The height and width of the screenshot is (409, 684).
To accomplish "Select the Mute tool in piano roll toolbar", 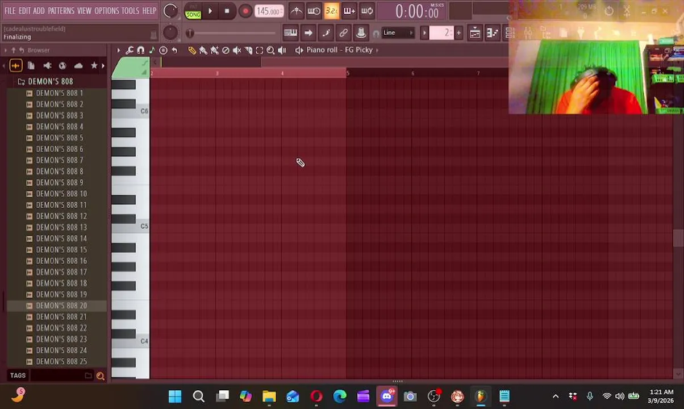I will pos(237,50).
